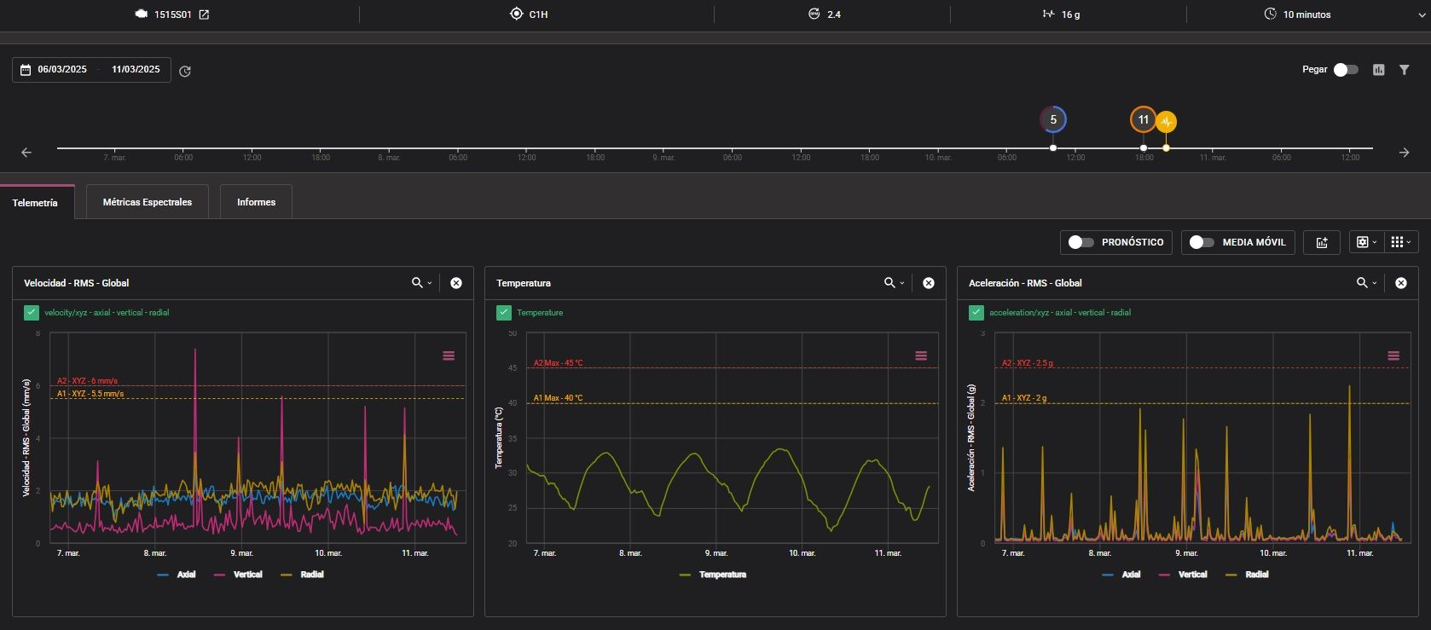Open the grid layout dropdown

1400,242
